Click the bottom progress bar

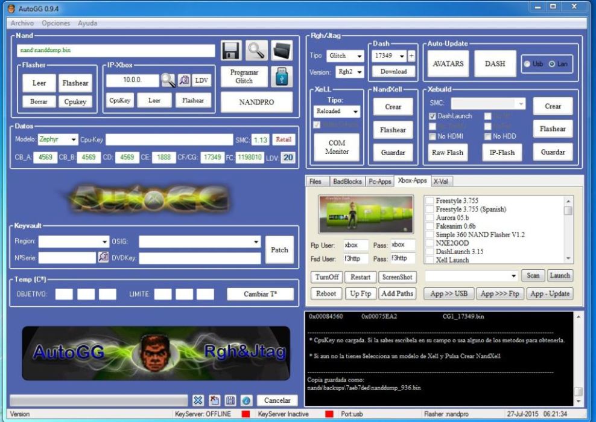pos(98,400)
